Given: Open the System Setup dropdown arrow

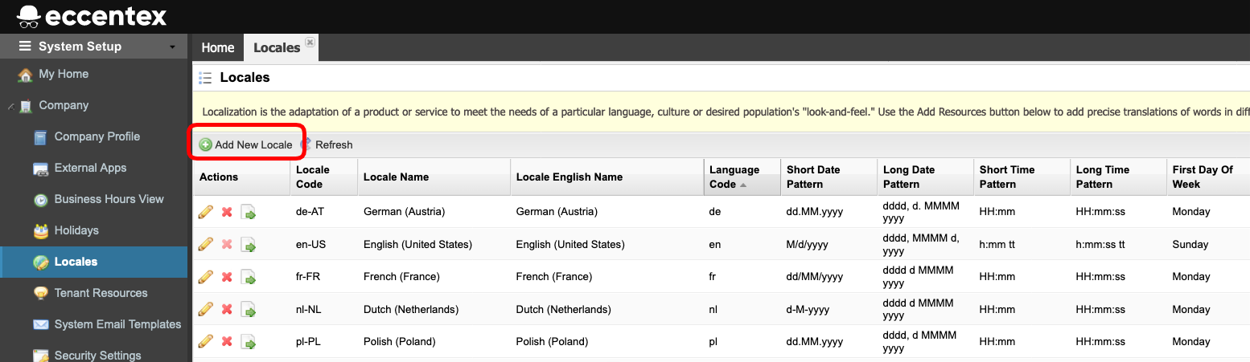Looking at the screenshot, I should pyautogui.click(x=172, y=47).
